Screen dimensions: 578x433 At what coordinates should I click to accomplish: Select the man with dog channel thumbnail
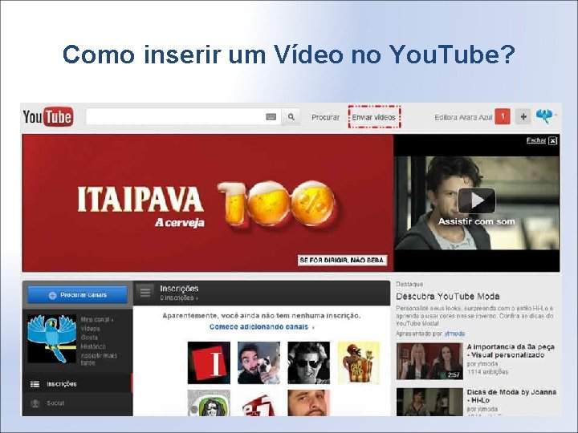click(258, 362)
